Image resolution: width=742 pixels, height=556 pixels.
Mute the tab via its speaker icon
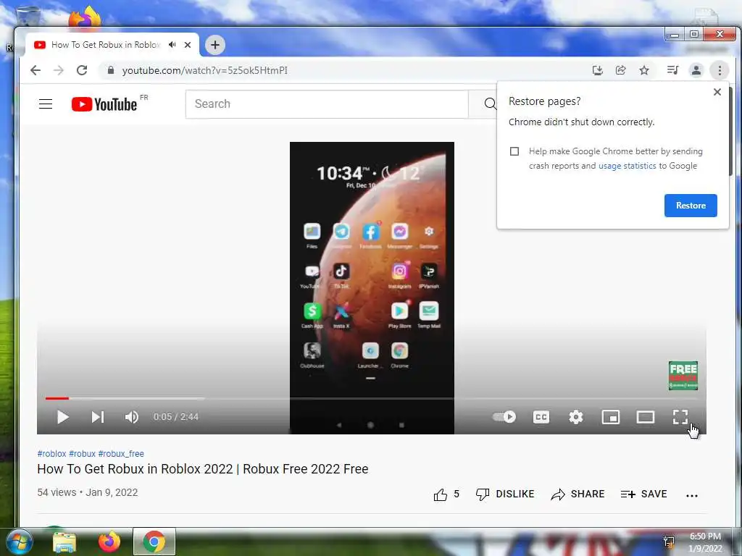172,44
